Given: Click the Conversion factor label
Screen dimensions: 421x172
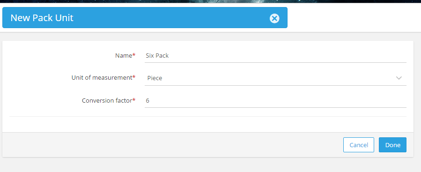Looking at the screenshot, I should point(107,100).
